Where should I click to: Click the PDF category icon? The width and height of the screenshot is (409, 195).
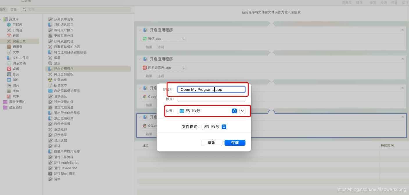coord(9,96)
